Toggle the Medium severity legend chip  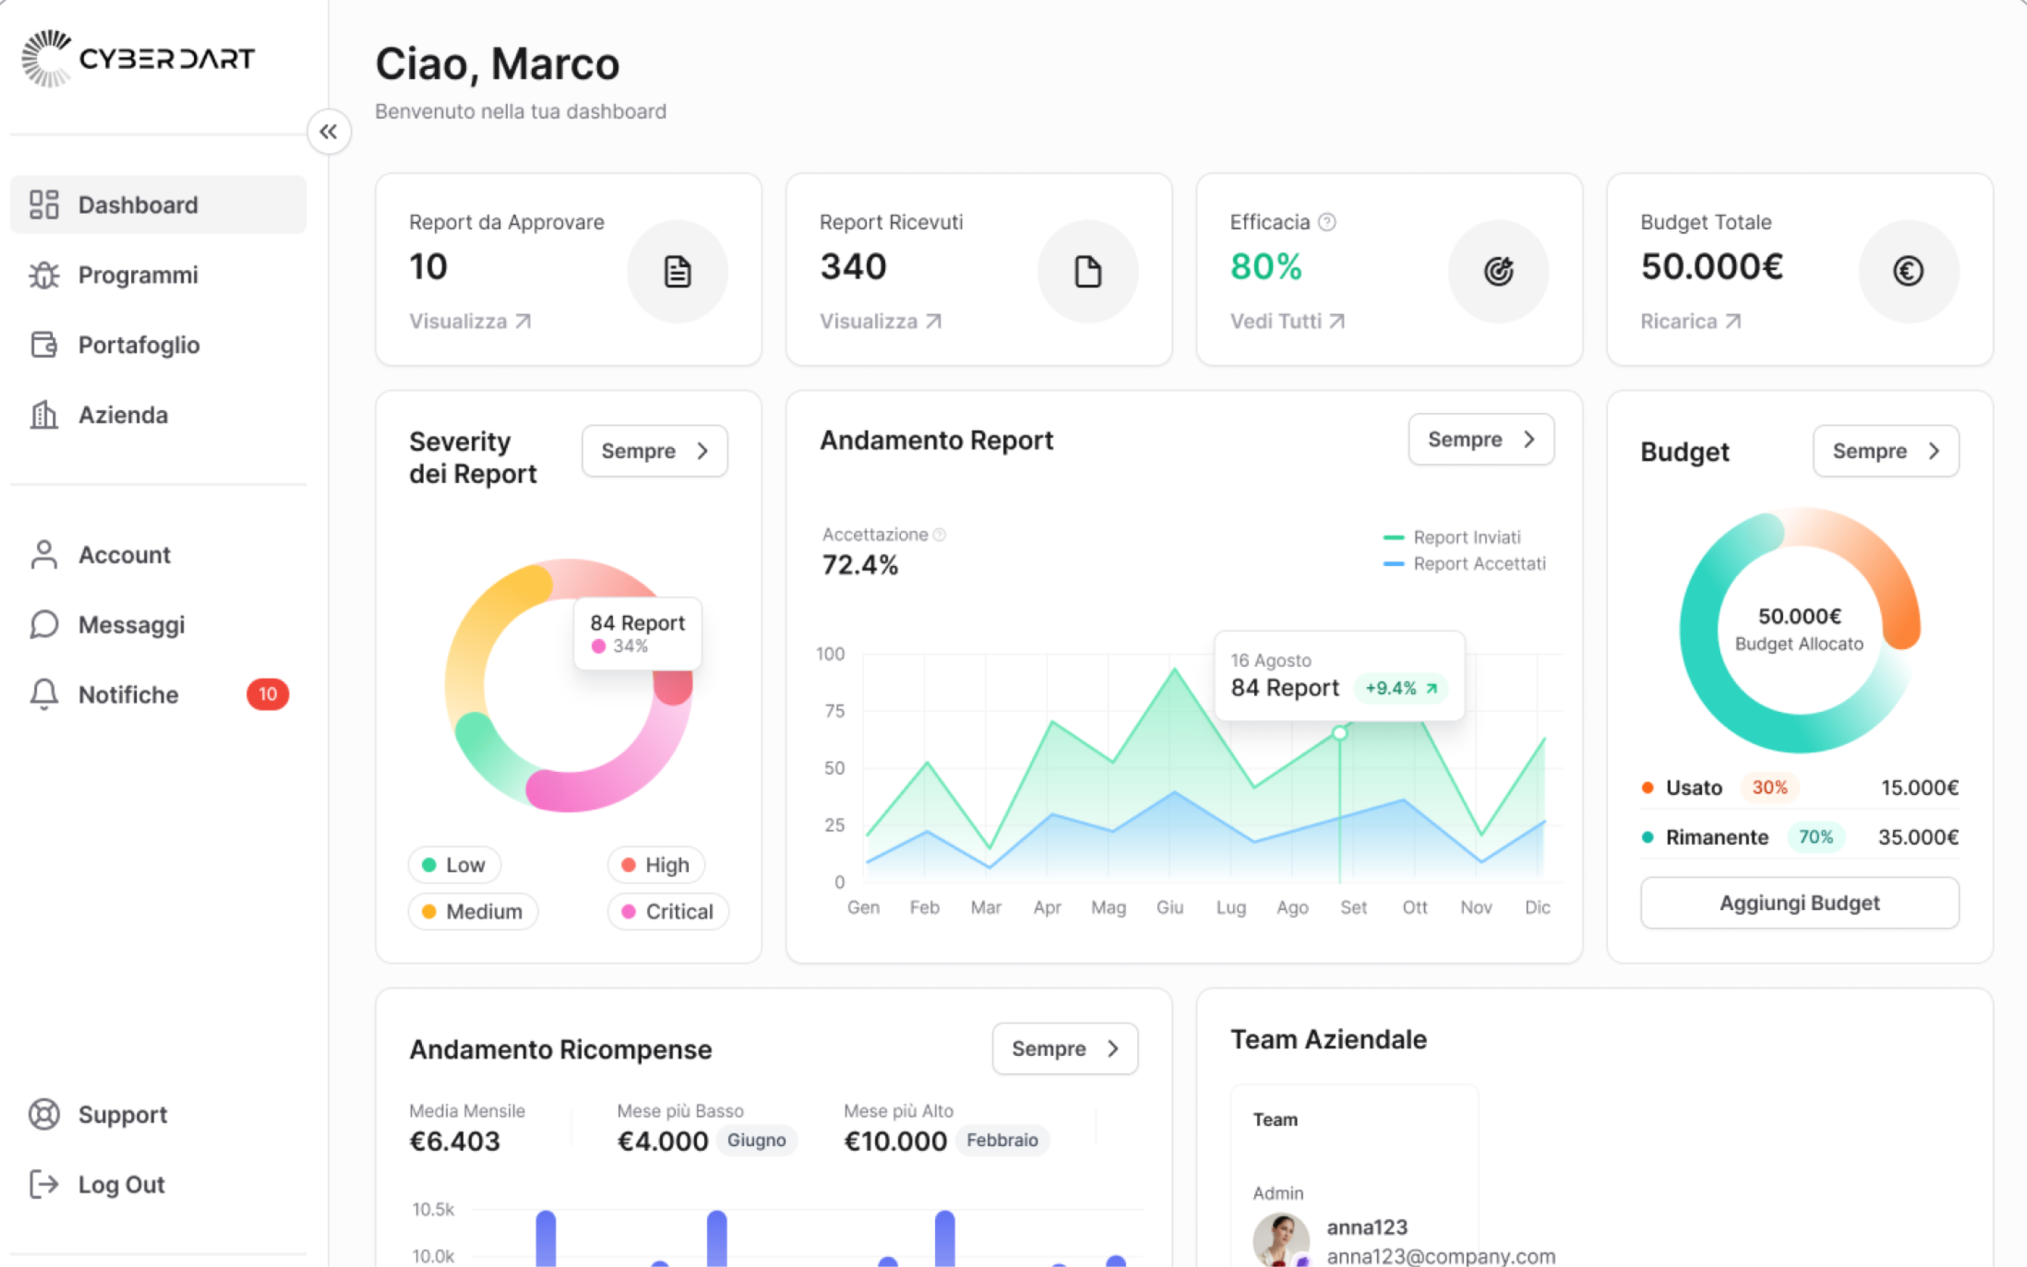473,912
